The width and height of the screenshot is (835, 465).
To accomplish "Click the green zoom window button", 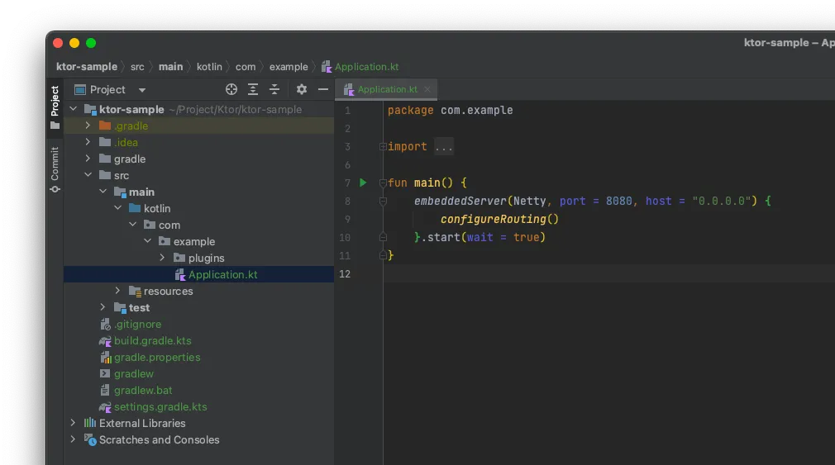I will (x=91, y=43).
